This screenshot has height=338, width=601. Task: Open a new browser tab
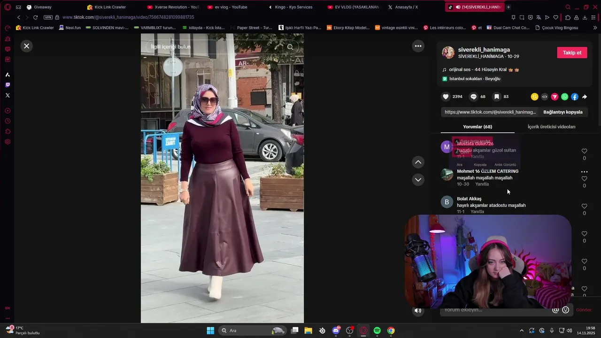click(509, 7)
